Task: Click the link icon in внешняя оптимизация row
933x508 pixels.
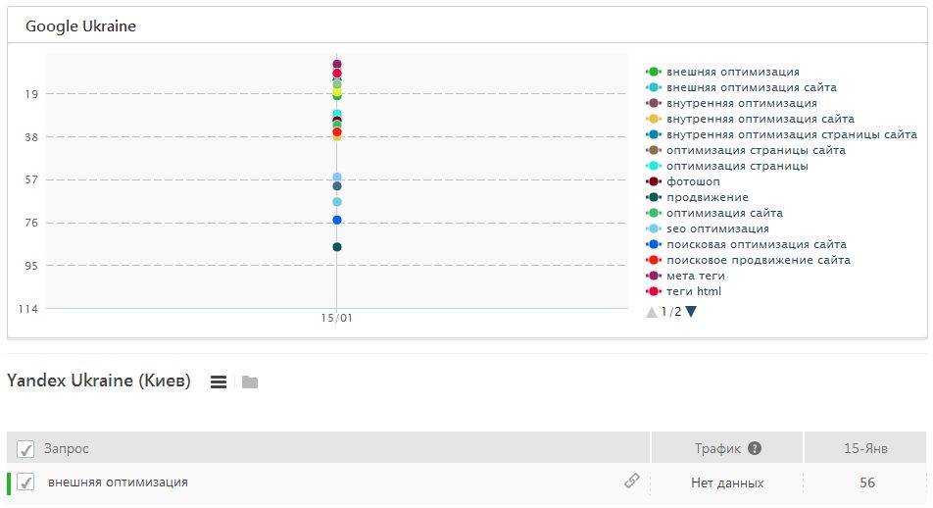Action: pos(632,482)
